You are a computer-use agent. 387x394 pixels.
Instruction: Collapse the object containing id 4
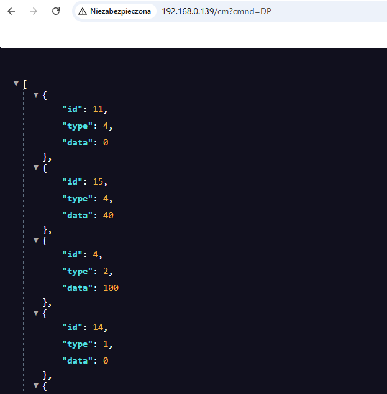click(36, 241)
